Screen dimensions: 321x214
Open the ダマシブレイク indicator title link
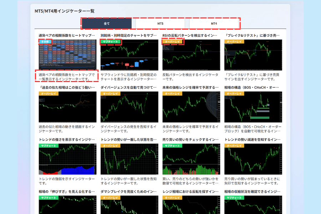(x=128, y=192)
